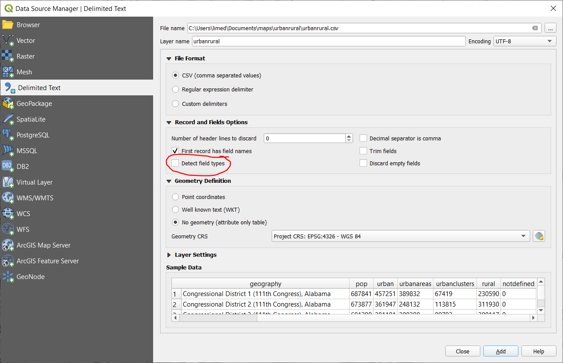Collapse the File Format section

coord(169,58)
